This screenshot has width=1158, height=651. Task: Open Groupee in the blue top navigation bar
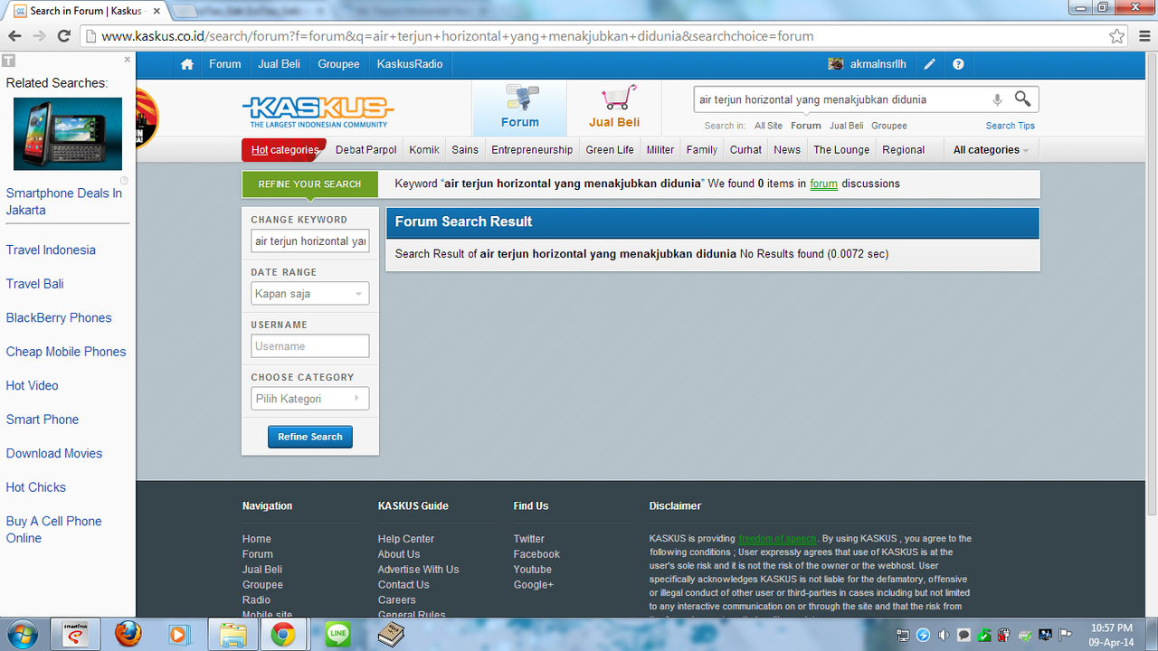[x=338, y=64]
